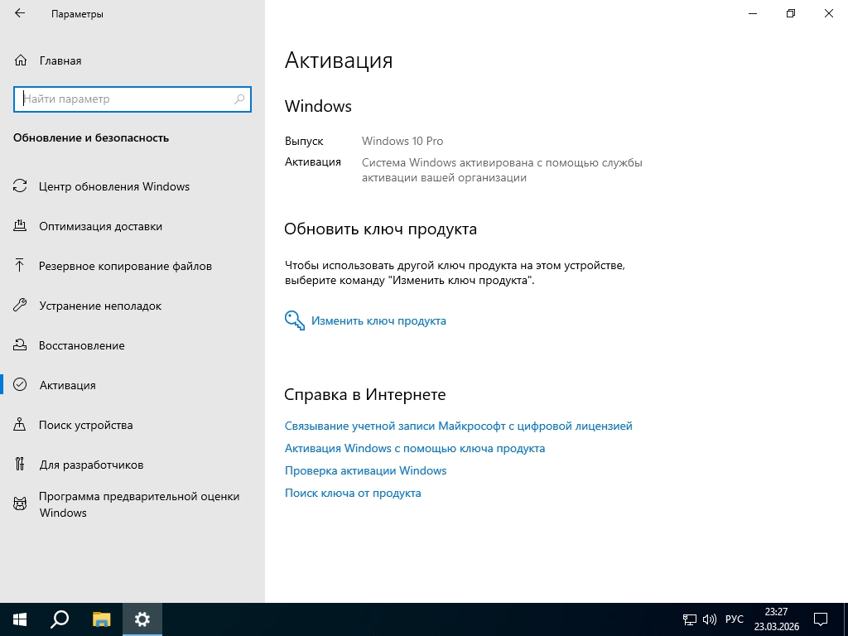Open the clock showing 23:27
Image resolution: width=848 pixels, height=636 pixels.
(777, 619)
